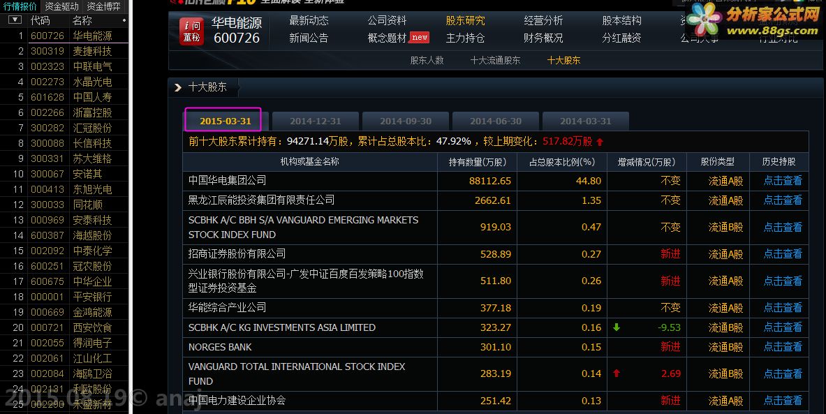Select stock row 600387 海越股份
826x414 pixels.
(x=64, y=235)
